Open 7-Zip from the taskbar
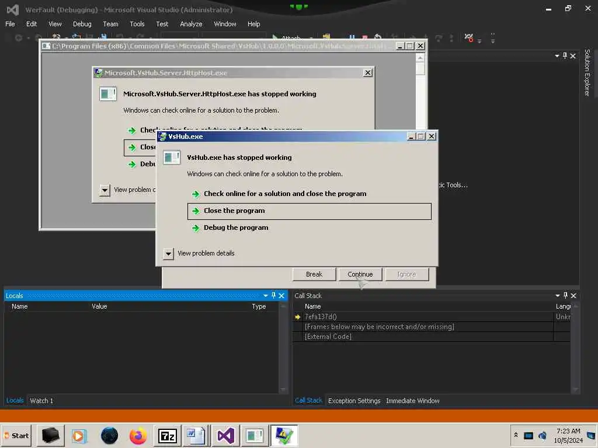This screenshot has height=448, width=598. tap(168, 435)
